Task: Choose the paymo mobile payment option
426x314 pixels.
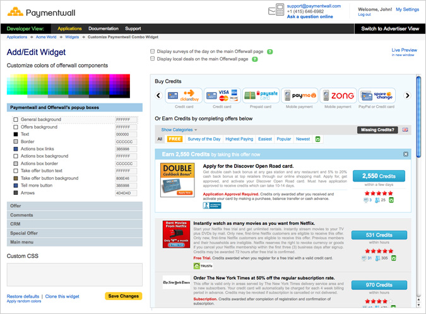Action: pyautogui.click(x=299, y=96)
